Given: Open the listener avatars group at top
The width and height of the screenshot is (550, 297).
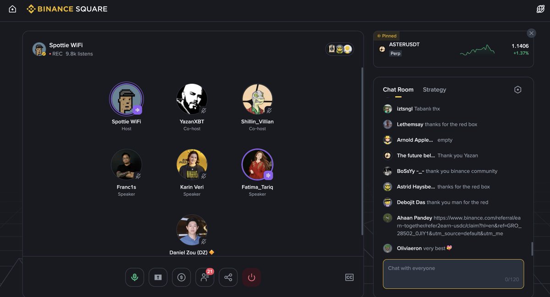Looking at the screenshot, I should click(340, 49).
